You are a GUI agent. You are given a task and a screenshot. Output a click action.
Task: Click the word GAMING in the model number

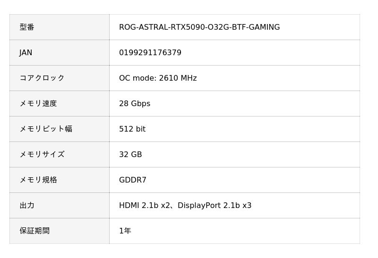[x=265, y=27]
